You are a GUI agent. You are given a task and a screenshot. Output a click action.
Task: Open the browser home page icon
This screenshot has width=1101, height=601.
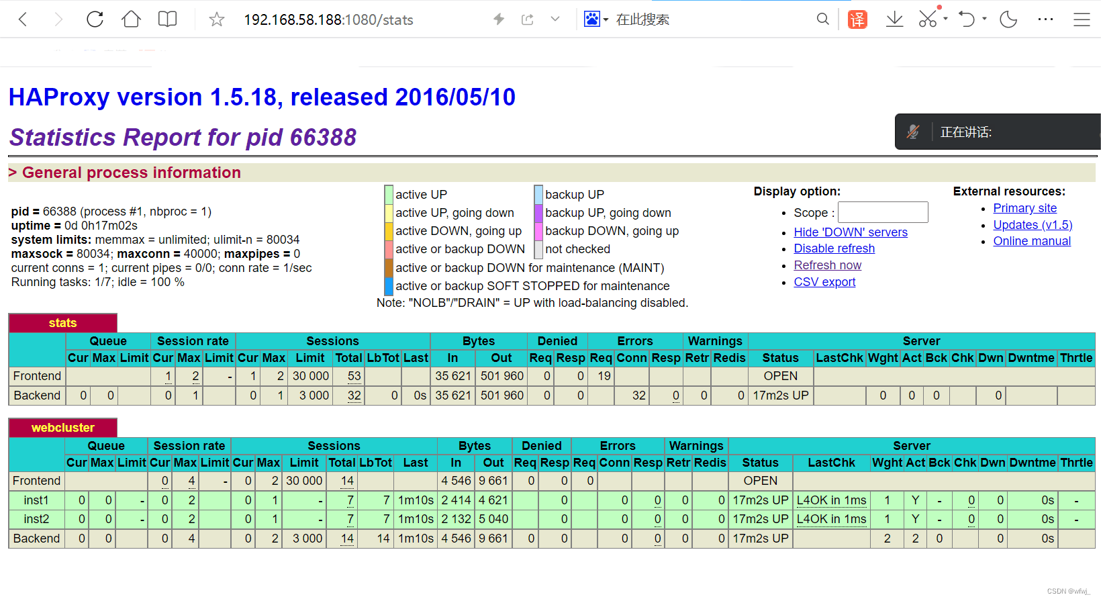[x=131, y=19]
